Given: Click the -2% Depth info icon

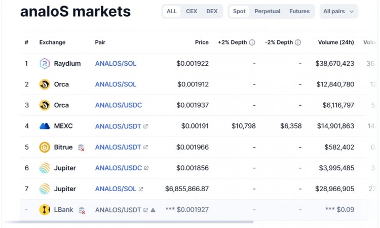Looking at the screenshot, I should [298, 42].
